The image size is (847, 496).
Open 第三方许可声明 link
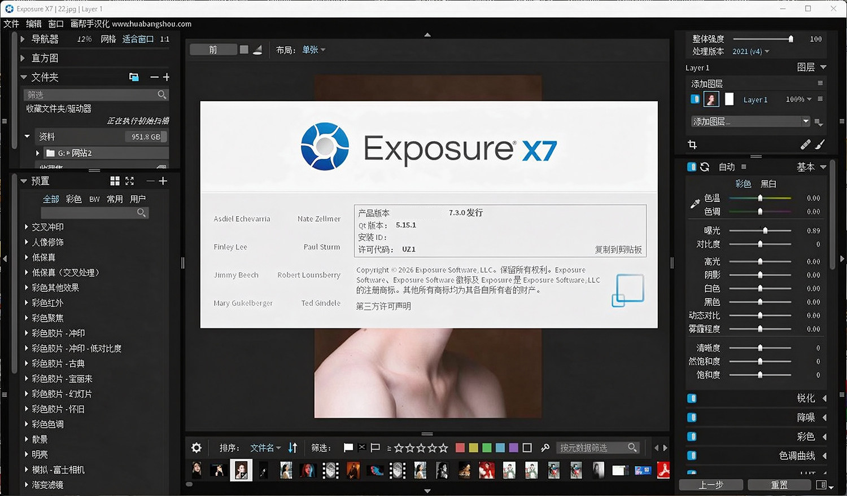coord(383,306)
